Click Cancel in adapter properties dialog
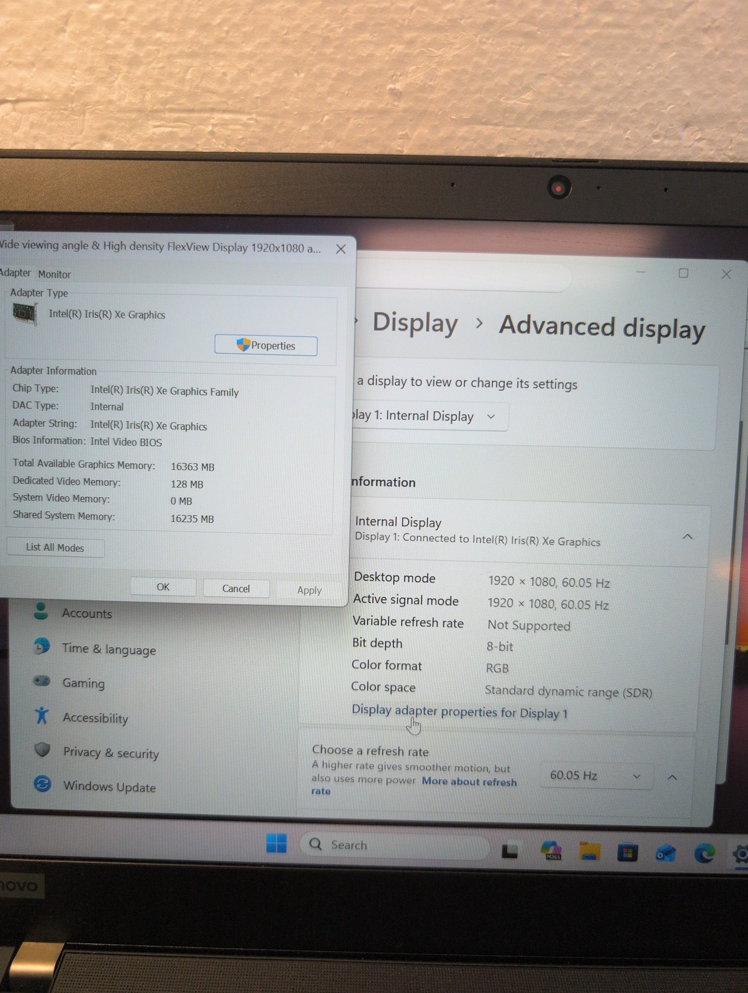The height and width of the screenshot is (993, 748). click(236, 588)
